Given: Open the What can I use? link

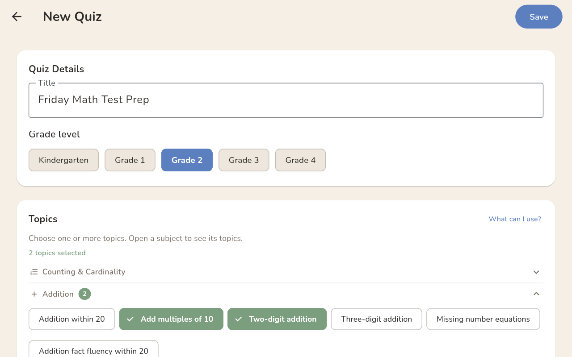Looking at the screenshot, I should click(515, 219).
